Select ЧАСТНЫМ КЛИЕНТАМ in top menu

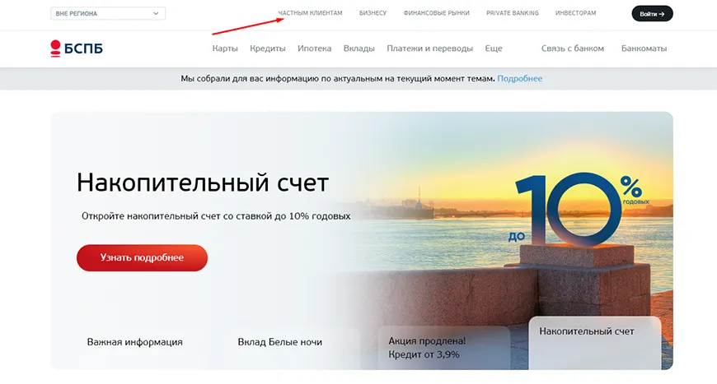(310, 13)
